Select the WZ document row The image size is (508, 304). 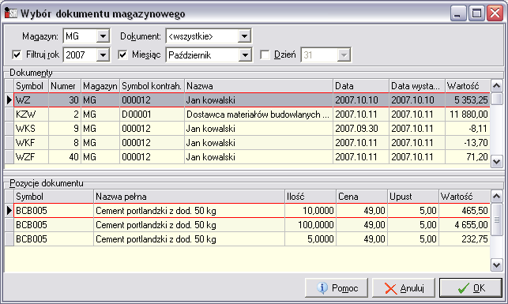252,100
